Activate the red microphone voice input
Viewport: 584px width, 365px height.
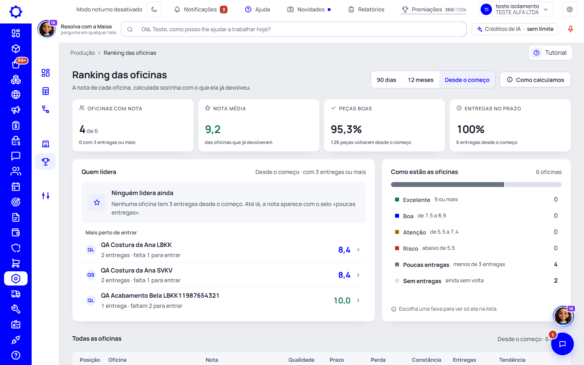(x=571, y=29)
